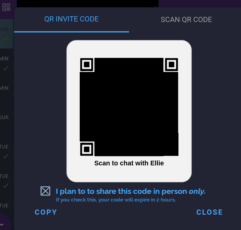This screenshot has height=230, width=241.
Task: Toggle the share-in-person-only checkbox
Action: point(45,191)
